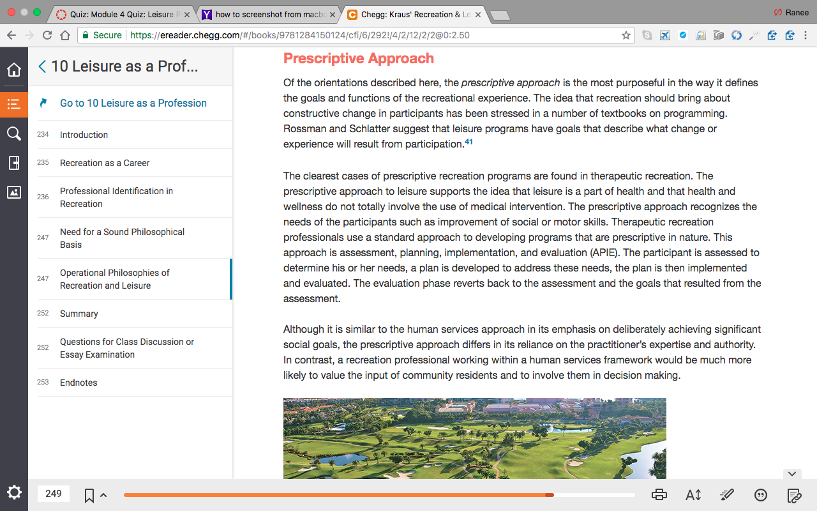Select the table of contents icon
Image resolution: width=817 pixels, height=511 pixels.
point(14,104)
